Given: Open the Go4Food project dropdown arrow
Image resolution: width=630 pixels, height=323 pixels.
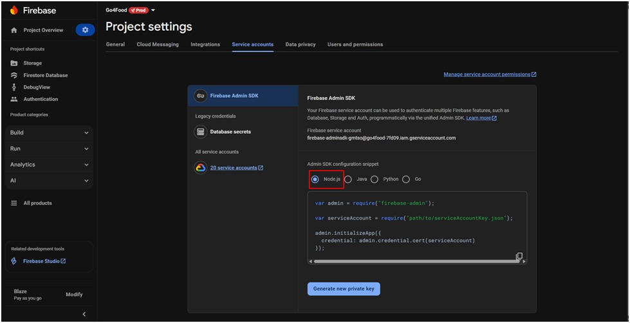Looking at the screenshot, I should (153, 10).
